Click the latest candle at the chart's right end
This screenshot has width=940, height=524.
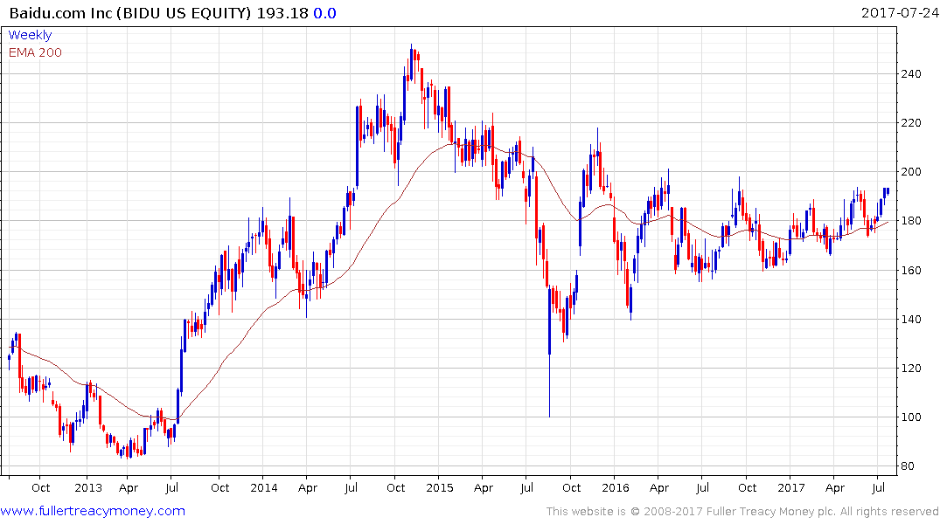888,191
